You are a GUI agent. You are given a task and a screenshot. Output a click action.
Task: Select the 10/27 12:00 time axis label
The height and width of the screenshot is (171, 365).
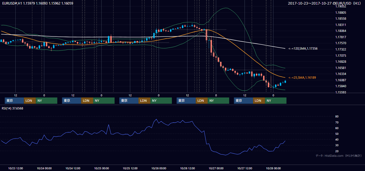coord(244,168)
